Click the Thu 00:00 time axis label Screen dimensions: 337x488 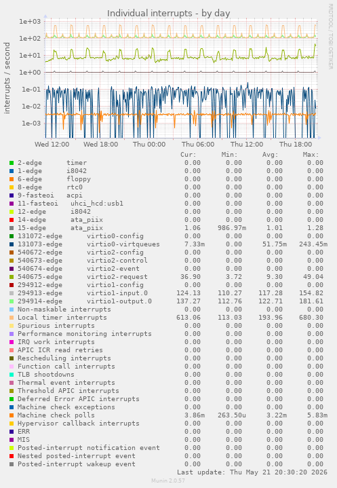pyautogui.click(x=149, y=145)
